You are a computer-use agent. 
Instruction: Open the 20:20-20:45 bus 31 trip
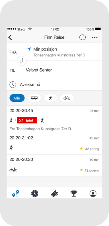[54, 119]
